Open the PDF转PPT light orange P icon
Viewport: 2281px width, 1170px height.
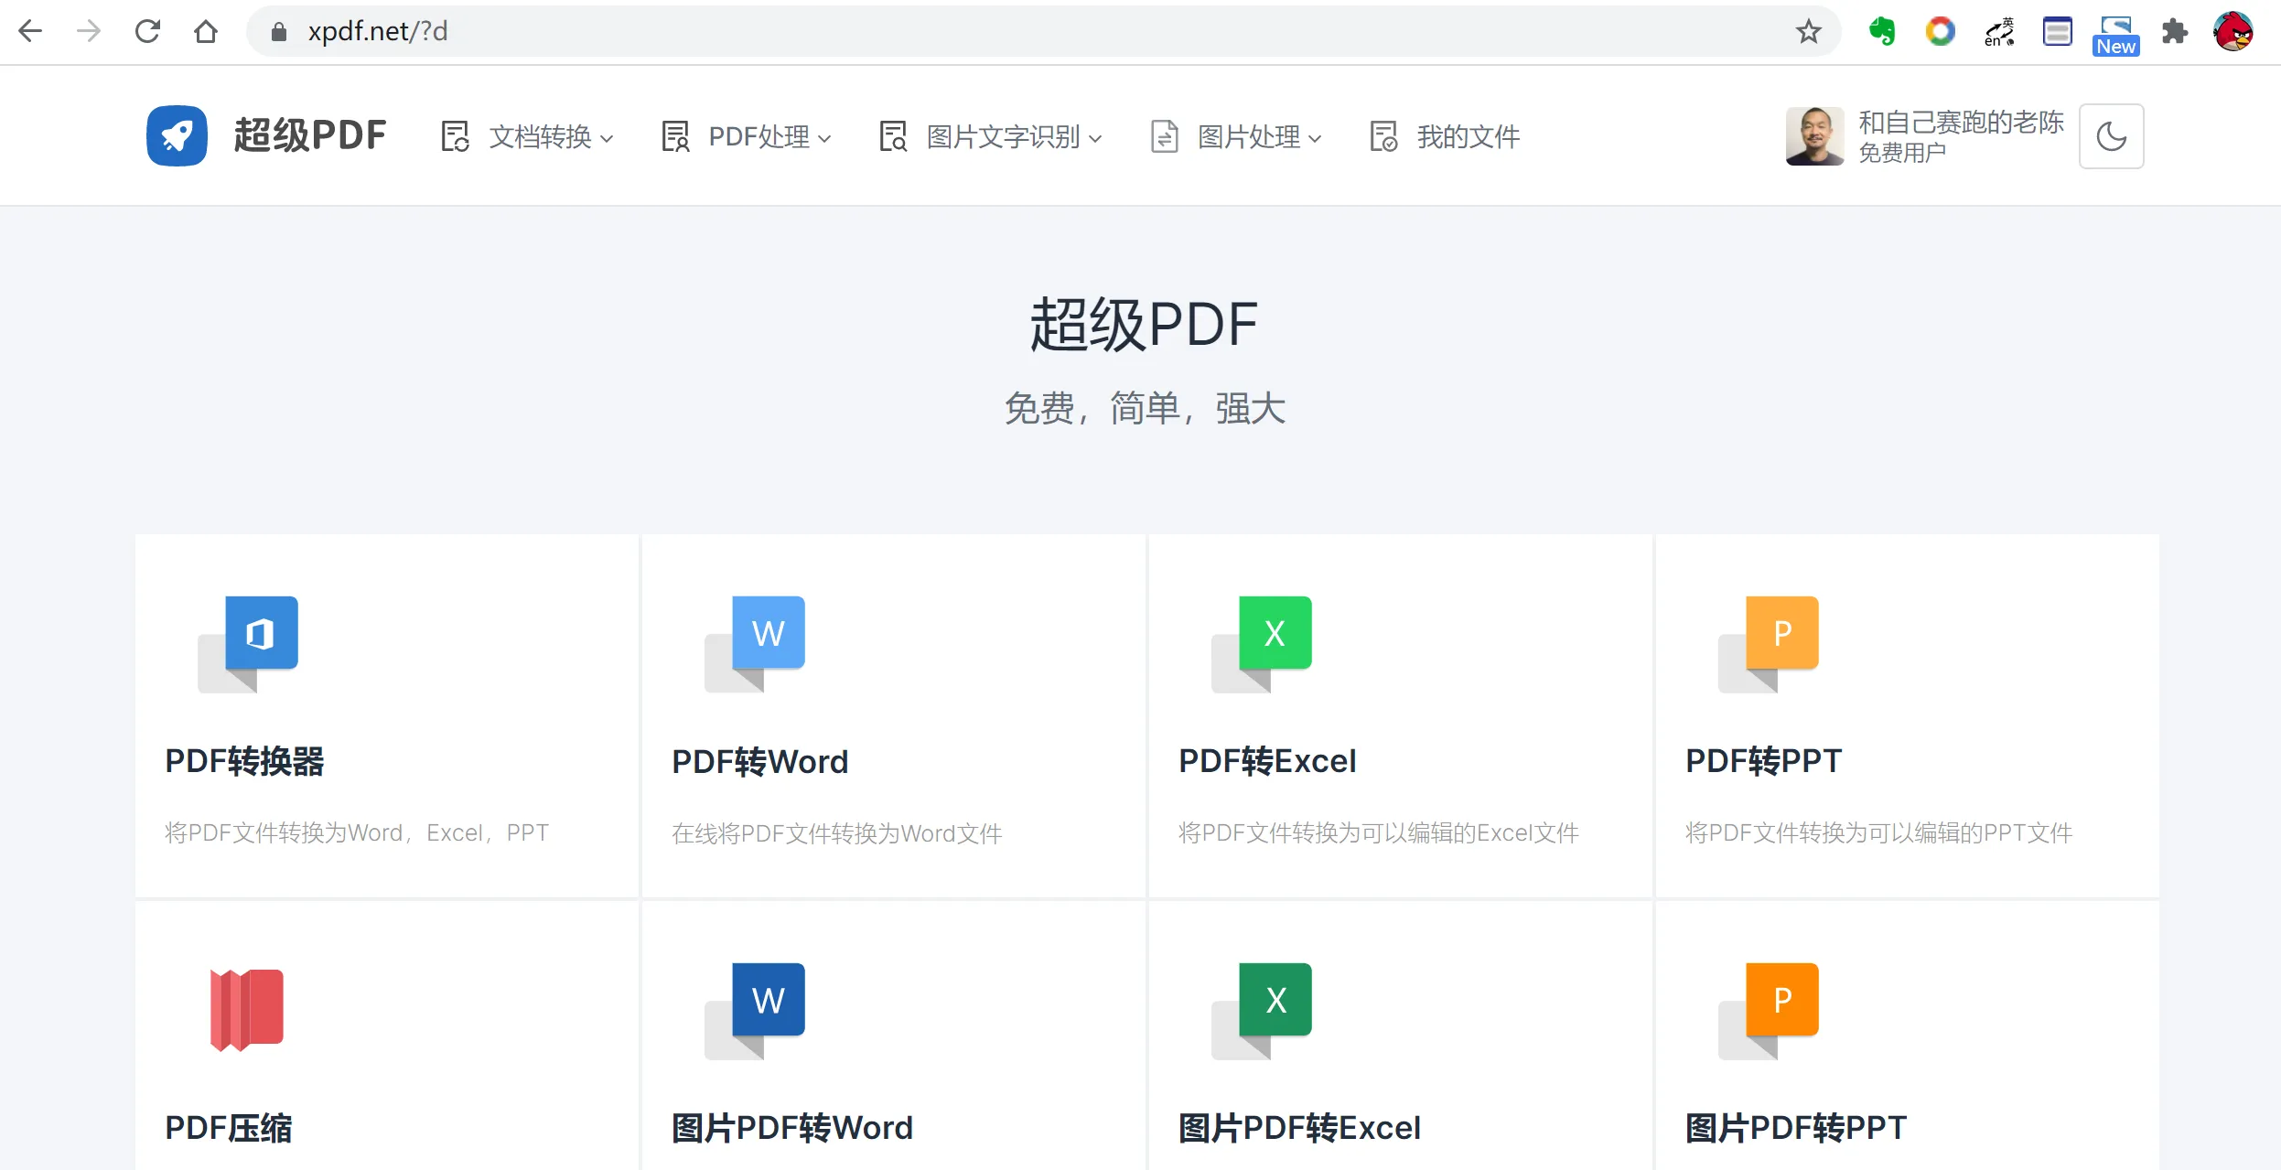click(1769, 644)
